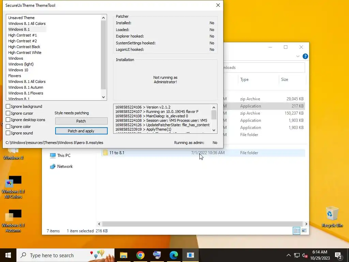Select High Contrast #2 theme

(x=22, y=41)
